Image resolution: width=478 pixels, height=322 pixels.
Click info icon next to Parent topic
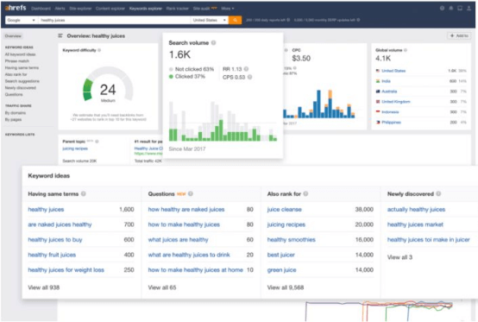click(x=97, y=142)
